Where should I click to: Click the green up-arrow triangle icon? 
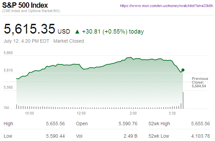77,32
